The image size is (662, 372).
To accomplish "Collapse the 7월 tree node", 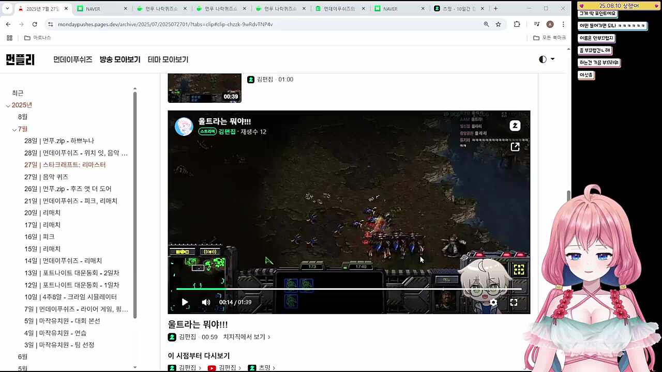I will (x=14, y=129).
